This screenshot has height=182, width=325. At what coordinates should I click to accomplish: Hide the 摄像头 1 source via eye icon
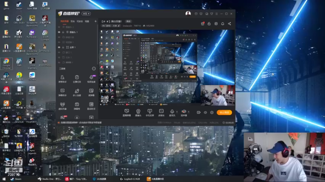[x=59, y=32]
